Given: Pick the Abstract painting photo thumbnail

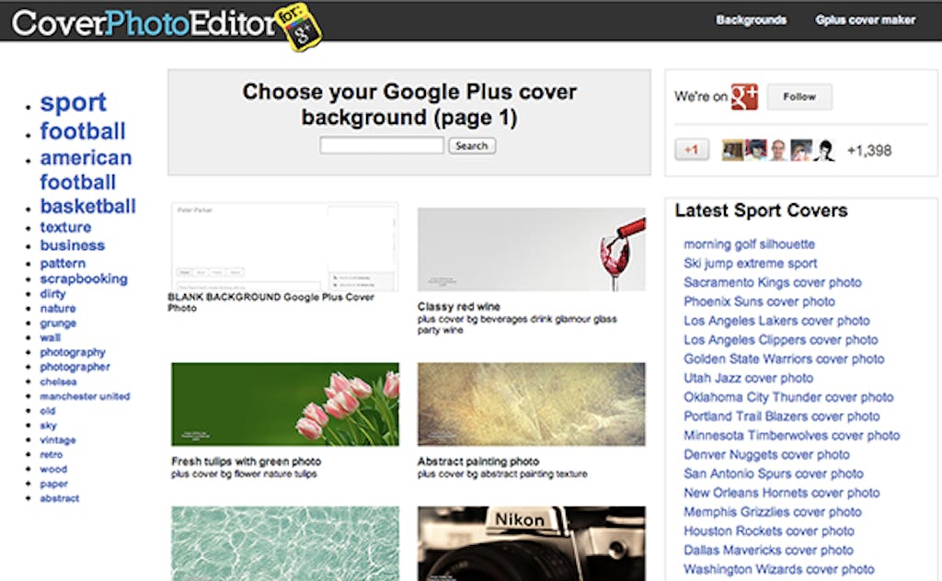Looking at the screenshot, I should [x=531, y=404].
